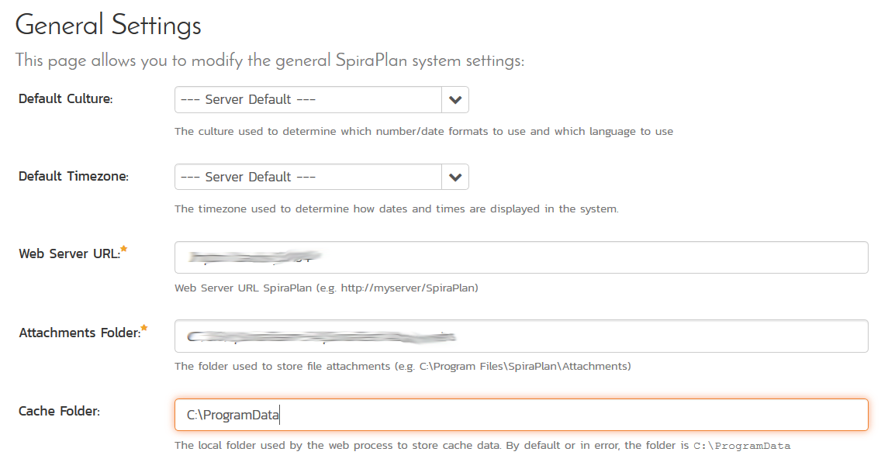Viewport: 895px width, 469px height.
Task: Open the Default Culture dropdown arrow
Action: pos(455,100)
